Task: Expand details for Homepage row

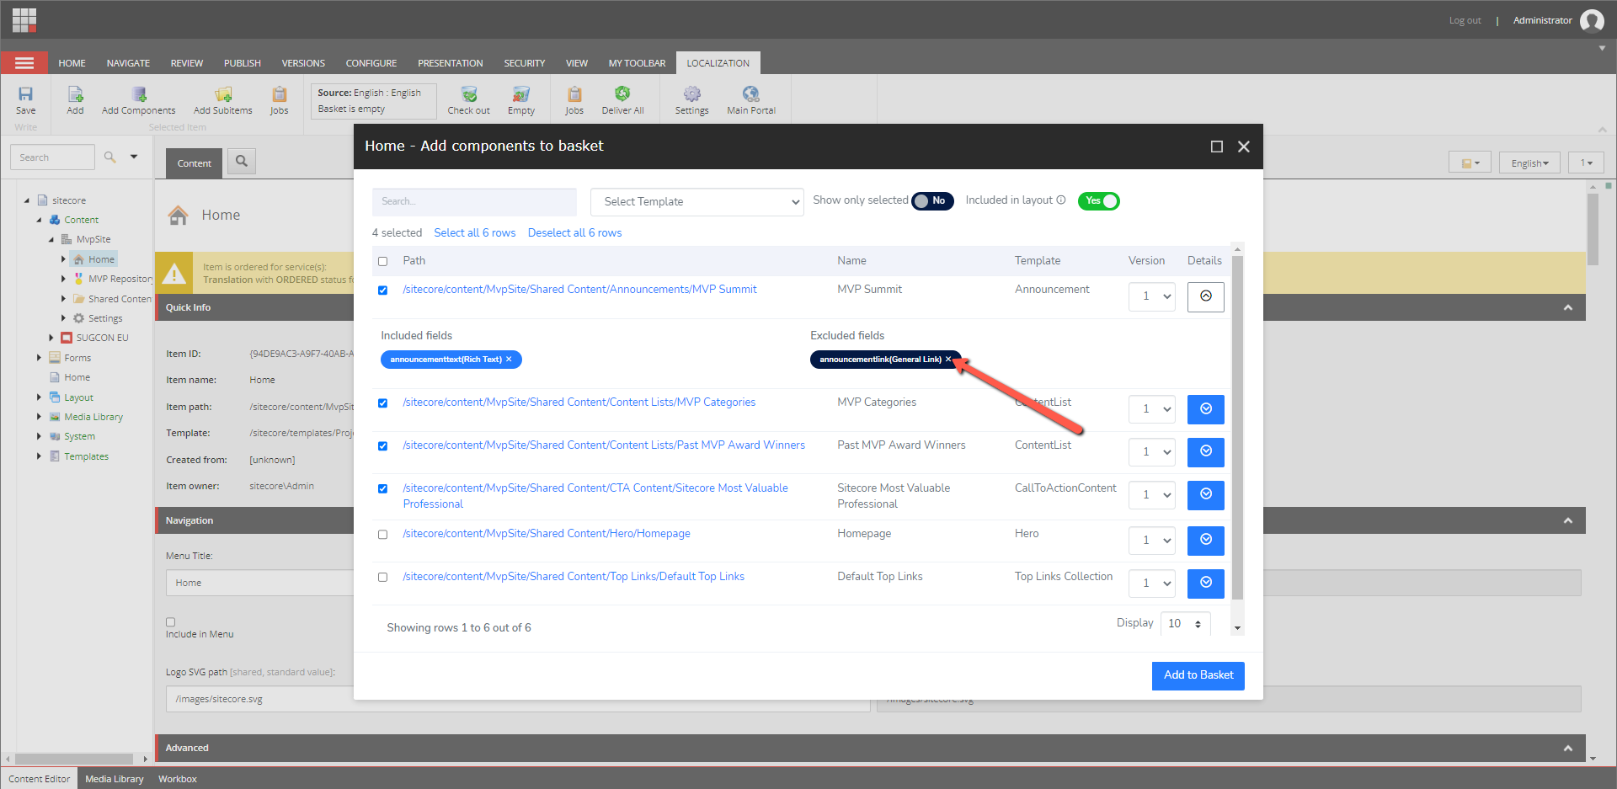Action: [x=1205, y=541]
